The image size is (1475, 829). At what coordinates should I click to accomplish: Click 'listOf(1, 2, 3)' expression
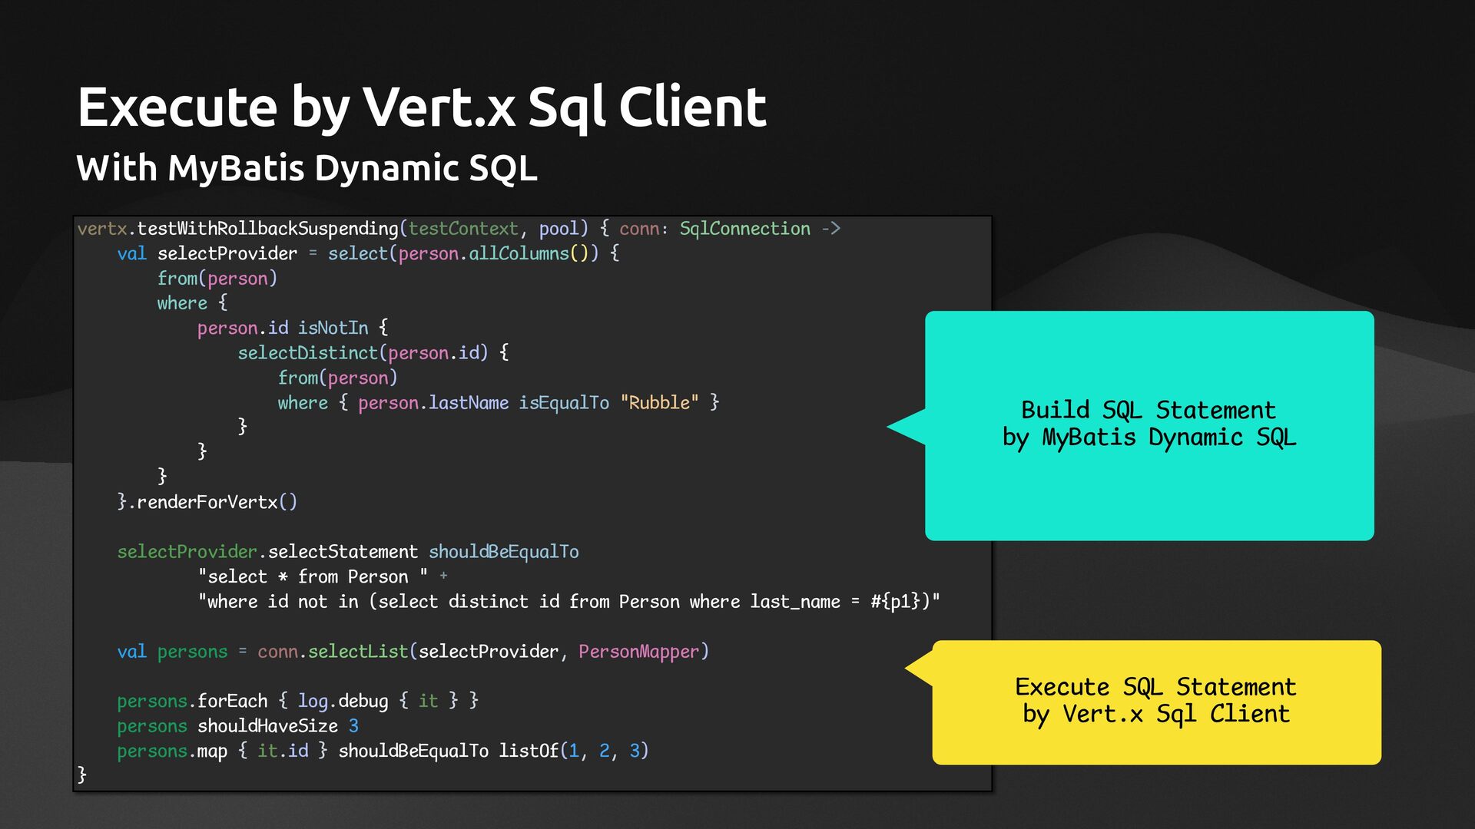[573, 751]
